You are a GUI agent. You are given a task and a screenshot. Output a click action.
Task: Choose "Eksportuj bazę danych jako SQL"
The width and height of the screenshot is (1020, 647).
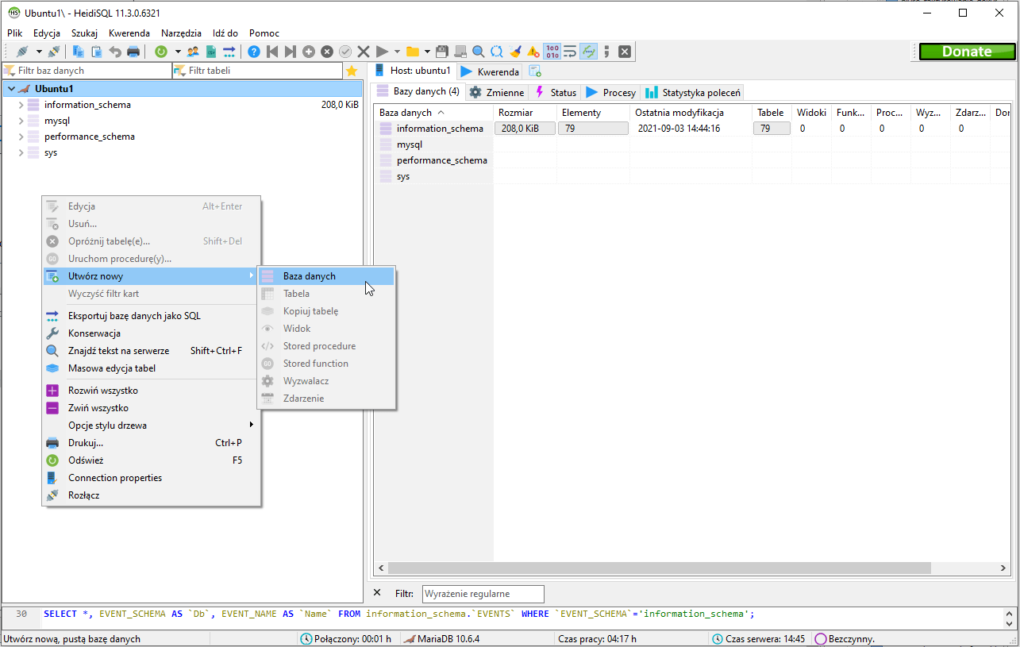click(134, 316)
